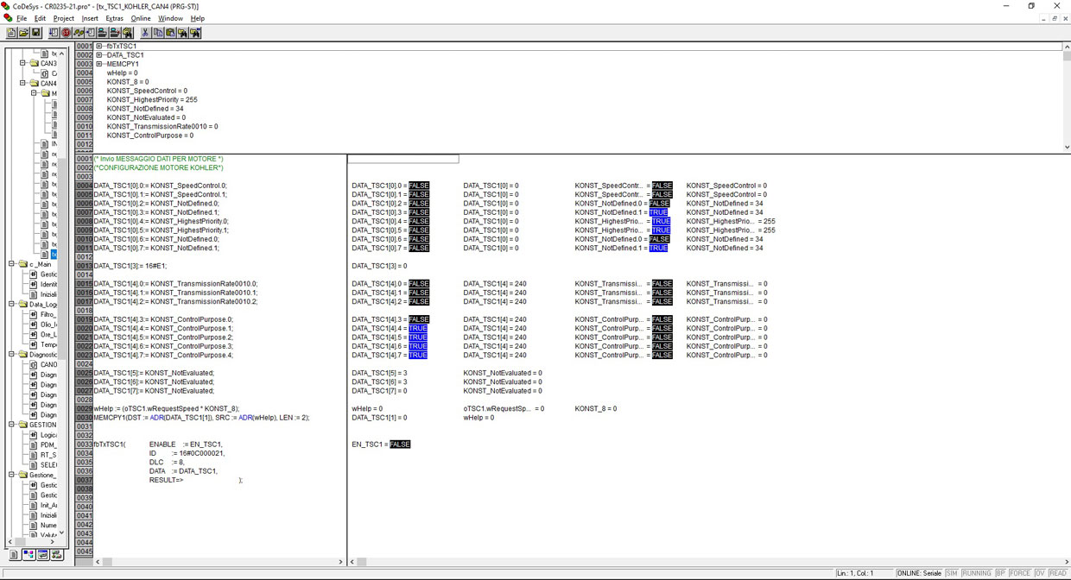This screenshot has width=1071, height=580.
Task: Click the Find binoculars toolbar icon
Action: (182, 33)
